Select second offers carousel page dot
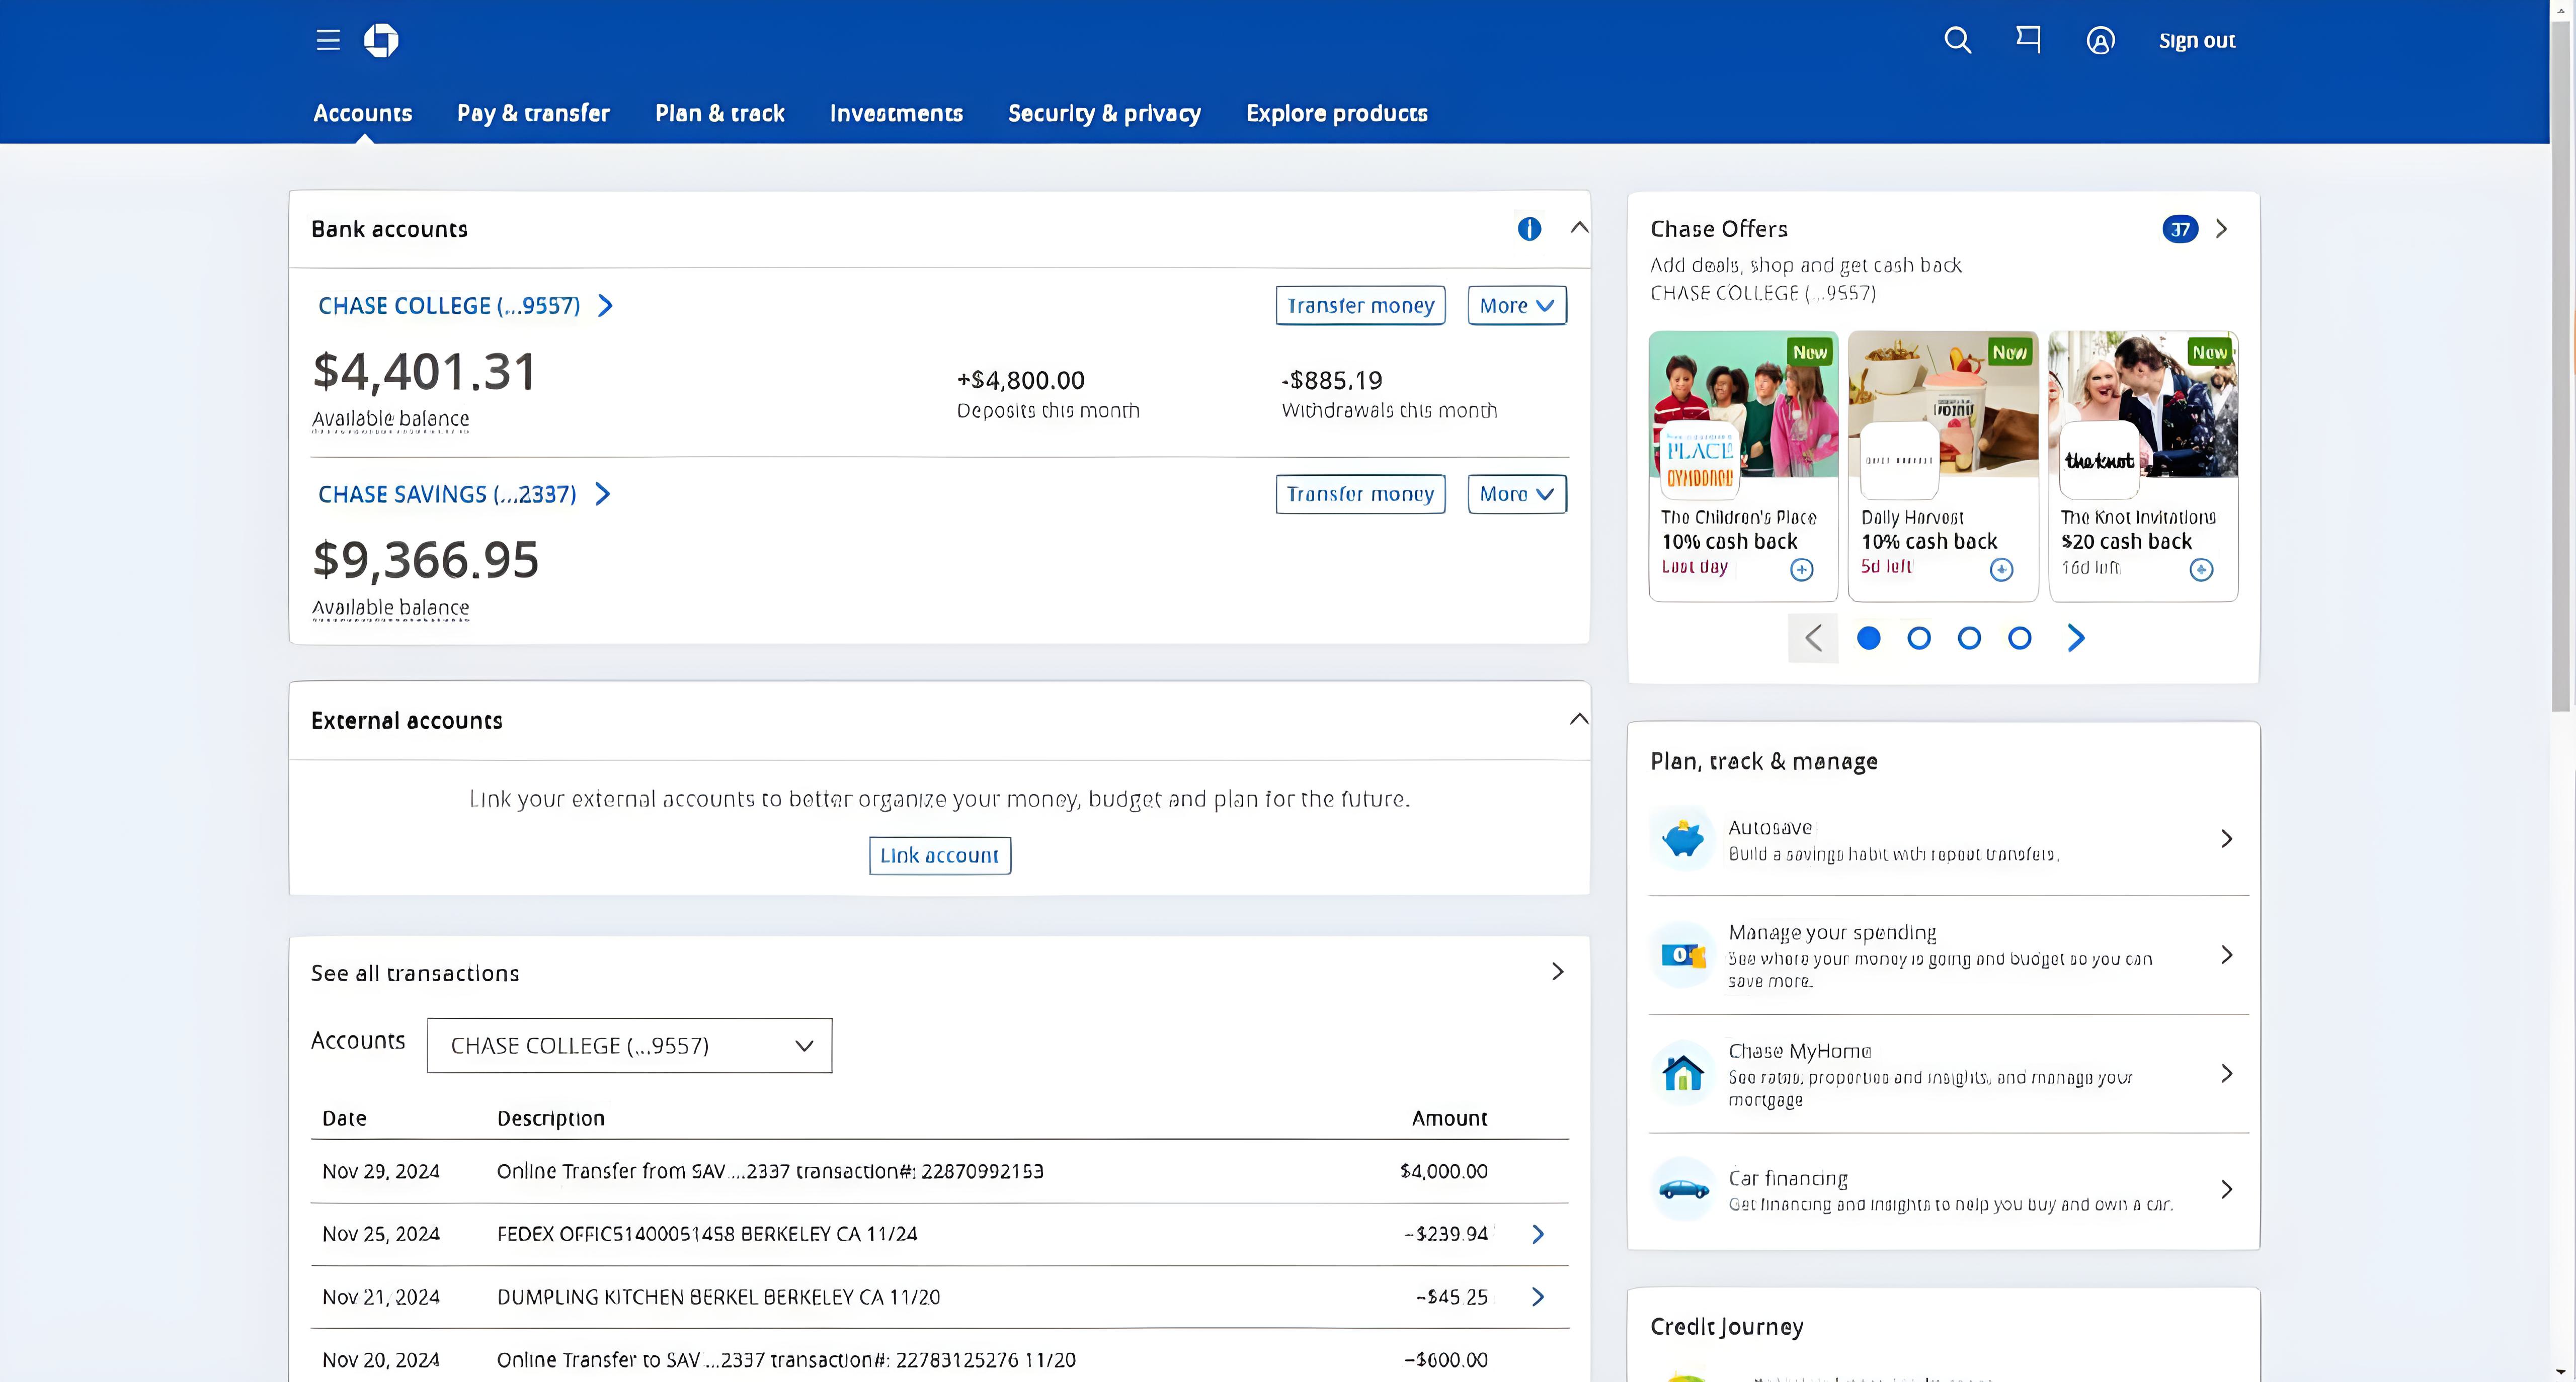This screenshot has height=1382, width=2576. point(1918,638)
